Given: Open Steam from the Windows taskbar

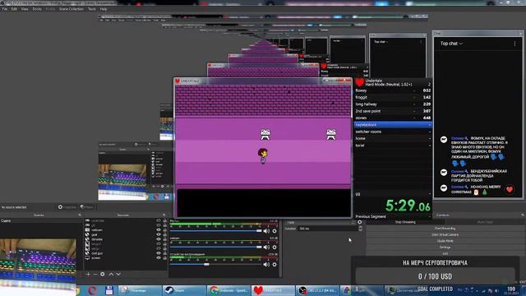Looking at the screenshot, I should click(x=184, y=290).
